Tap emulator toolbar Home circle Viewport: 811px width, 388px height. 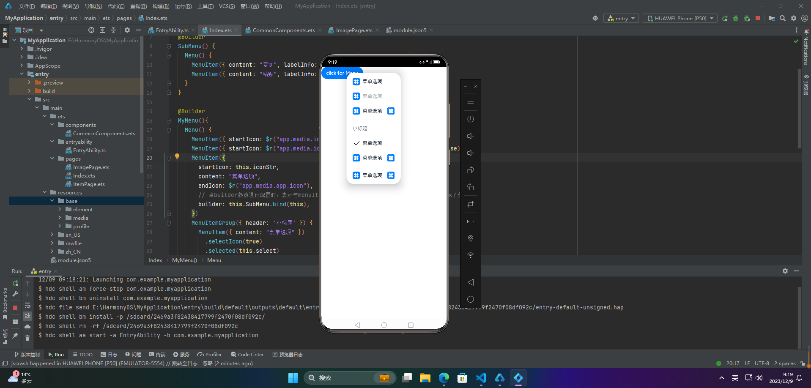coord(471,299)
